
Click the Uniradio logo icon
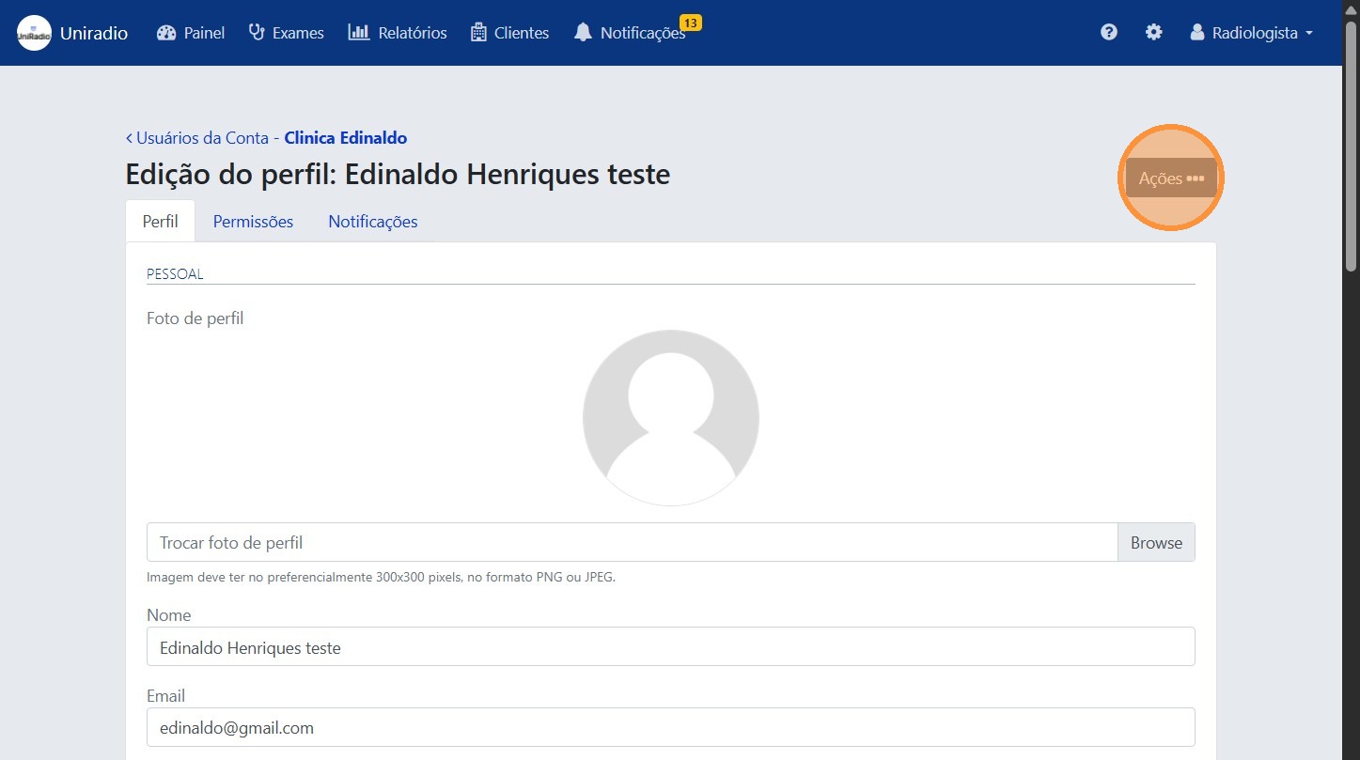34,33
